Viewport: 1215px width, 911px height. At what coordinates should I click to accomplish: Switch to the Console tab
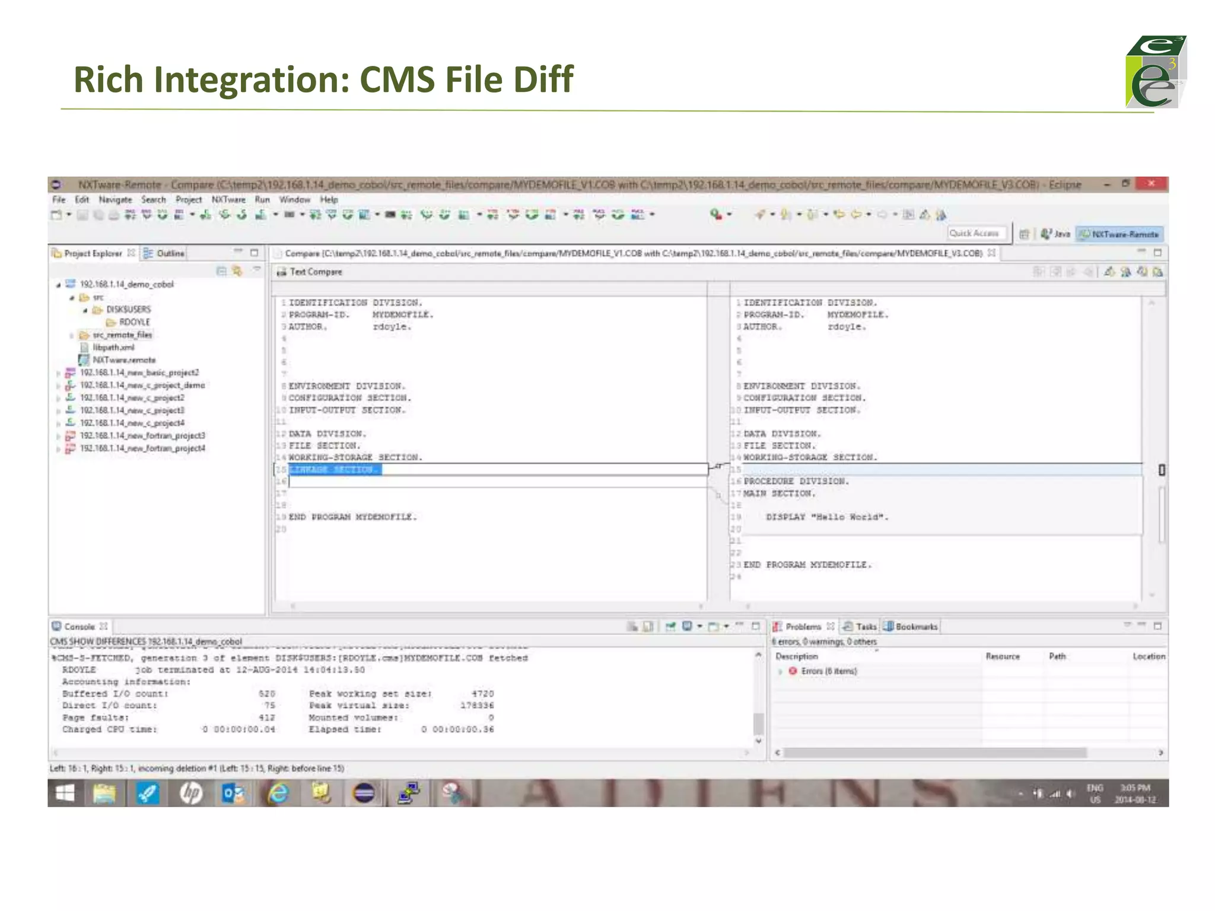pyautogui.click(x=79, y=626)
